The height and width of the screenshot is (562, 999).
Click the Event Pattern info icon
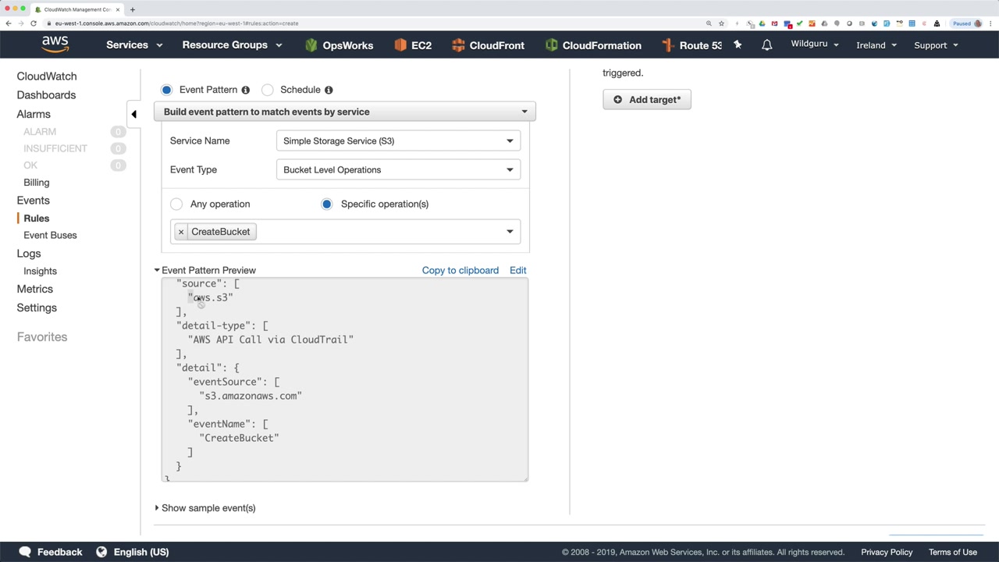pos(245,90)
